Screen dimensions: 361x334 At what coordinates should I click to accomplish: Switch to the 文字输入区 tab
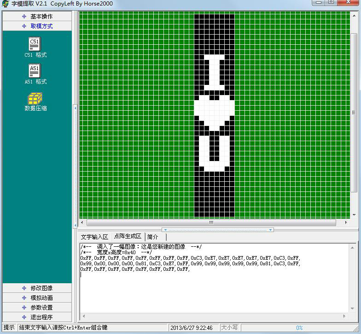[x=94, y=237]
